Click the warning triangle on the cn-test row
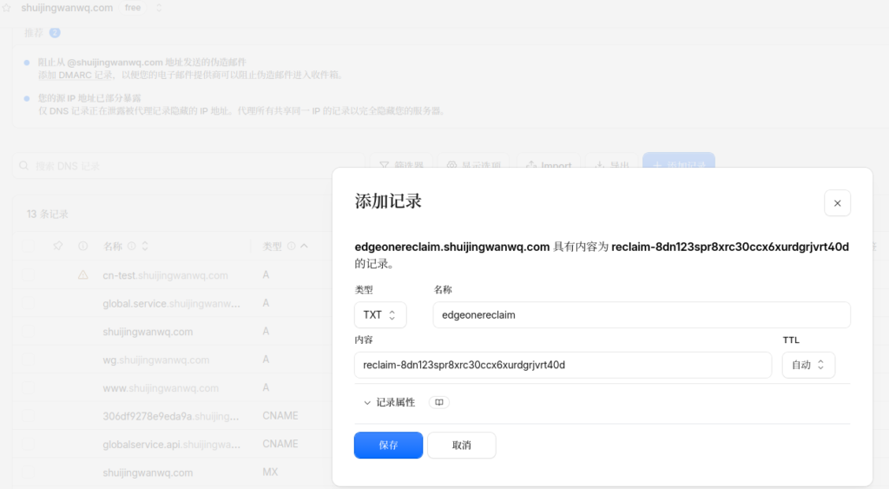Screen dimensions: 889x489 (x=82, y=275)
